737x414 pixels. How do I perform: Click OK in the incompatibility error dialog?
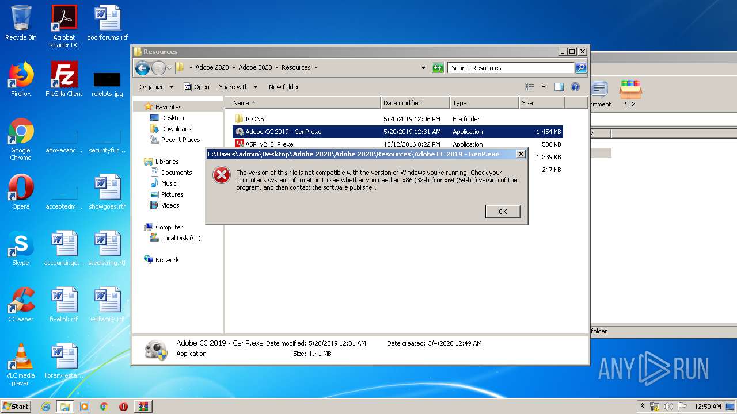pos(503,212)
